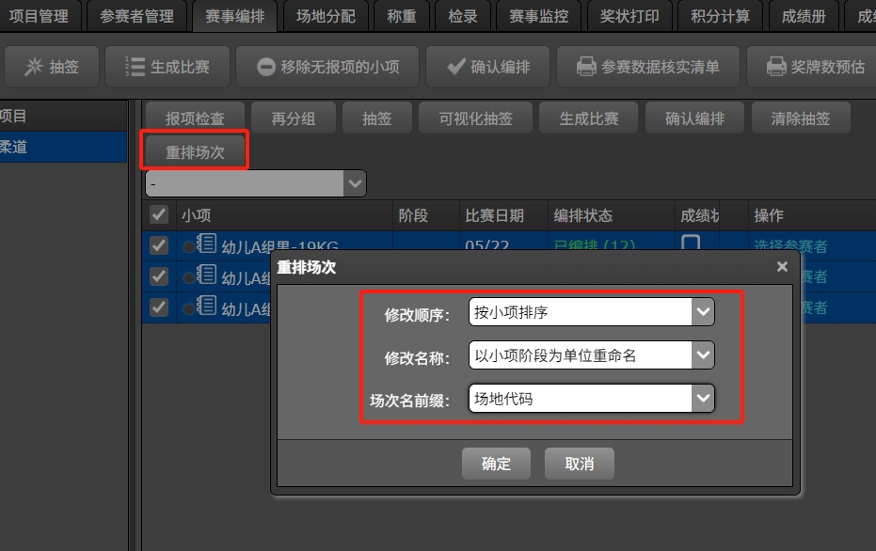Image resolution: width=876 pixels, height=551 pixels.
Task: Select 柔道 in the project list
Action: click(x=62, y=148)
